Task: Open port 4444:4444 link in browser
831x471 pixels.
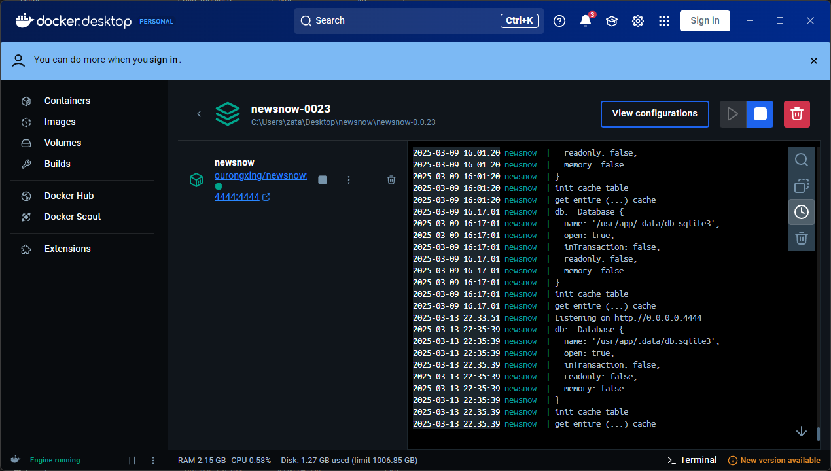Action: (x=242, y=196)
